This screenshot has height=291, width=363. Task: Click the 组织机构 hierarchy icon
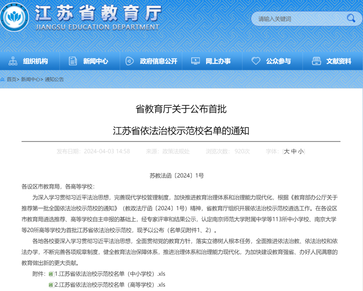pos(13,61)
